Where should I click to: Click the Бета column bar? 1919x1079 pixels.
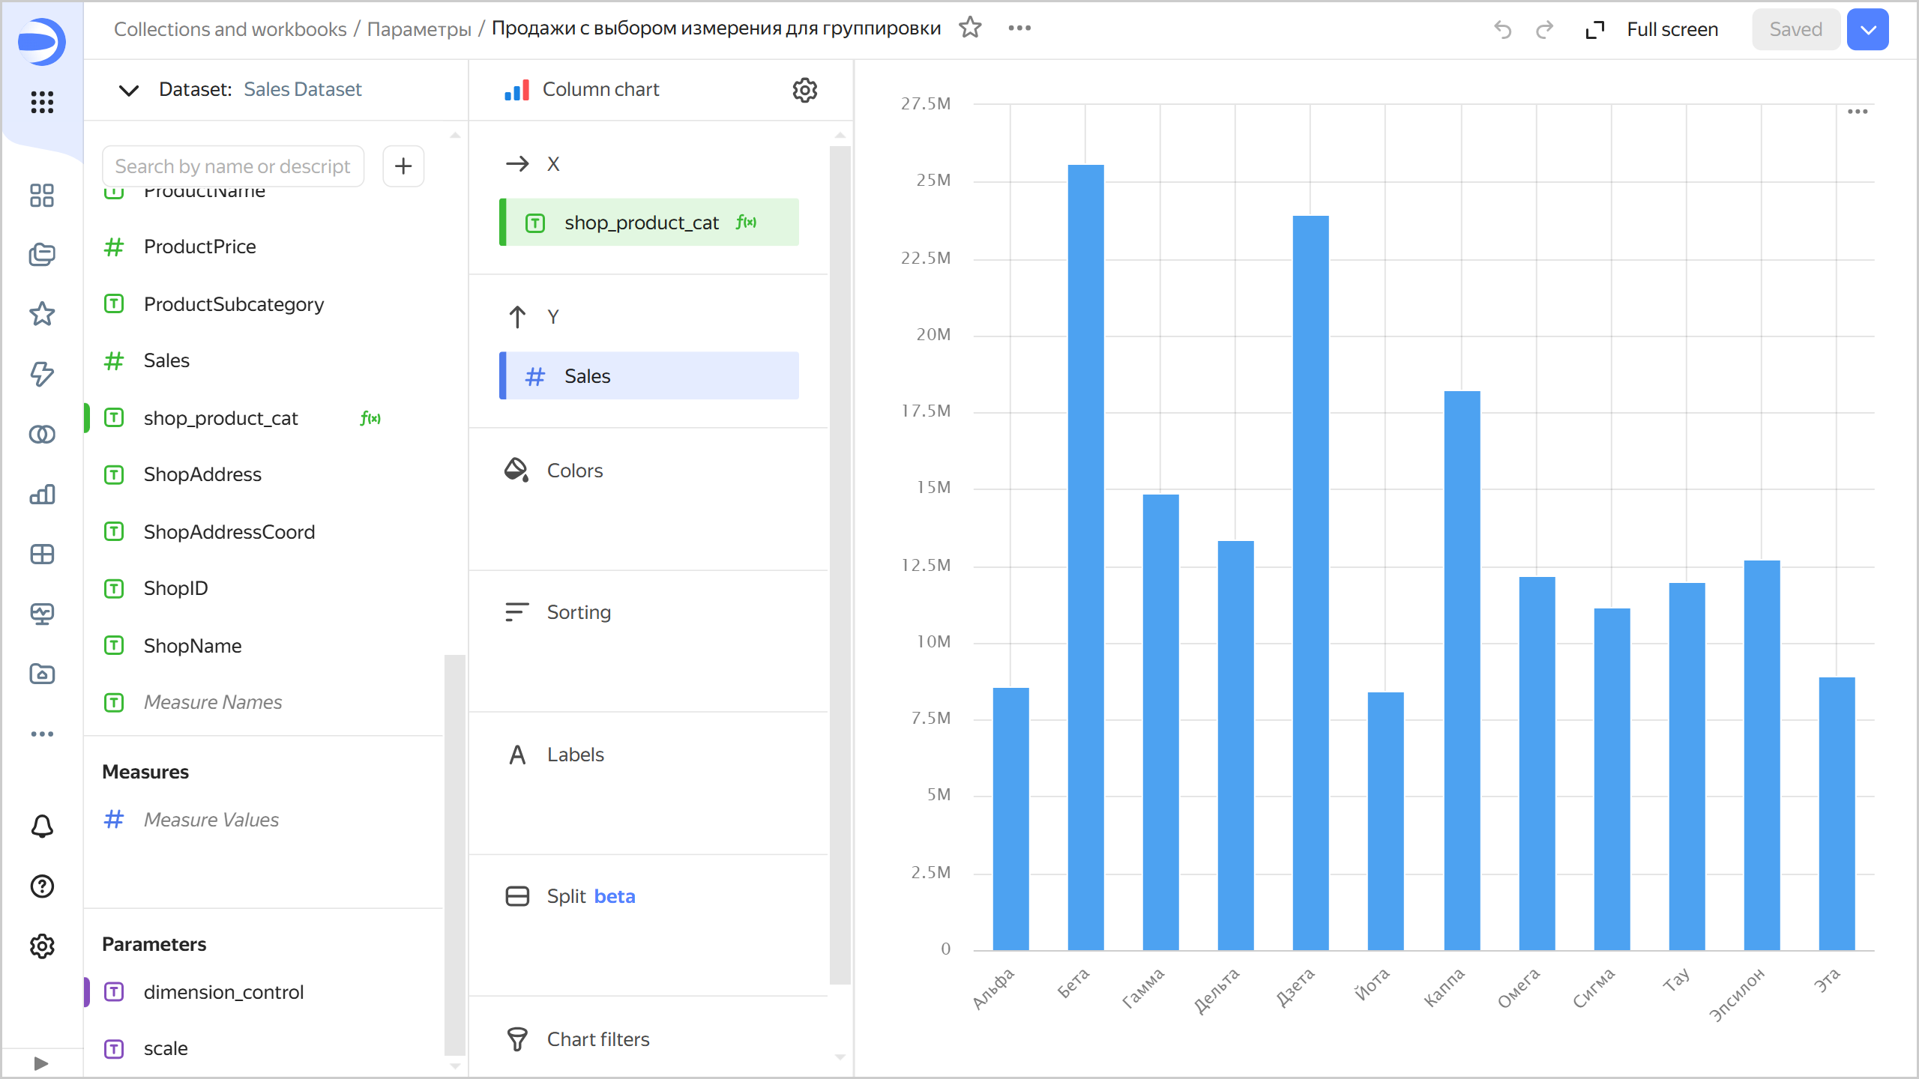tap(1085, 554)
